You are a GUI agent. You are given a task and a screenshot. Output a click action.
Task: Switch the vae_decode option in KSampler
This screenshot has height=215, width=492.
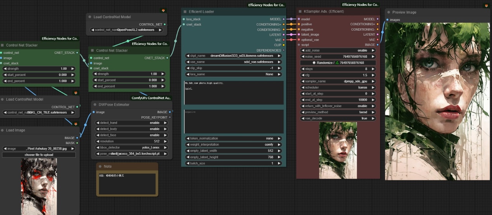(x=338, y=118)
